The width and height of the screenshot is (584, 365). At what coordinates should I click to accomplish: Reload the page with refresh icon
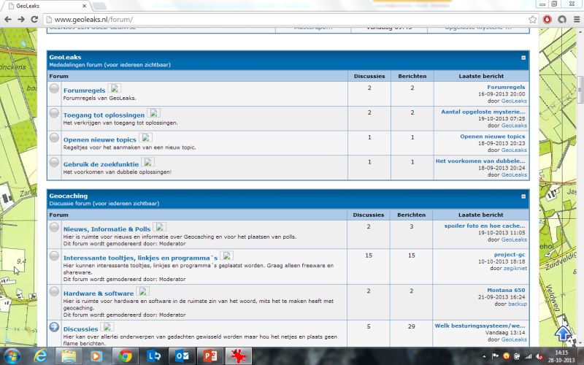[34, 20]
